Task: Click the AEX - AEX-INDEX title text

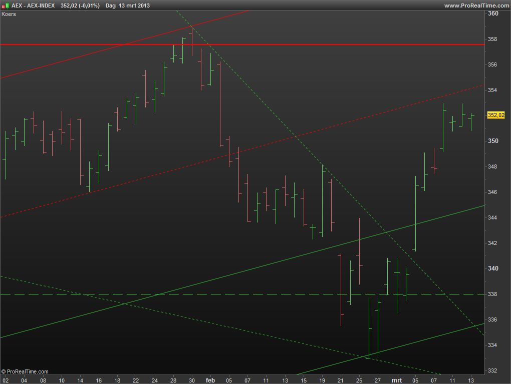Action: tap(34, 5)
